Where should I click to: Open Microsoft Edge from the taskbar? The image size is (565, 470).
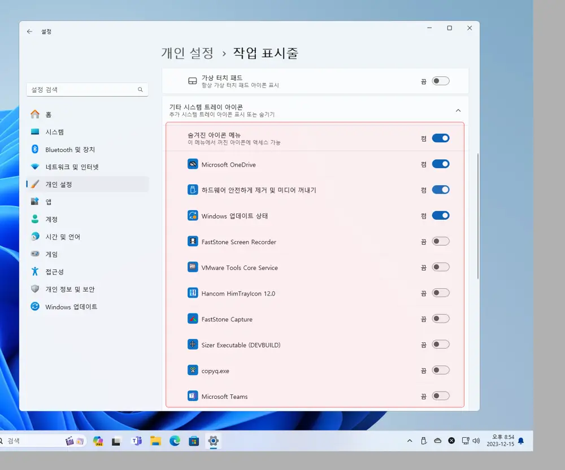coord(175,441)
